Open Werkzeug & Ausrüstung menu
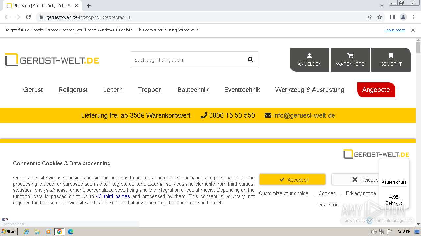The width and height of the screenshot is (421, 236). pyautogui.click(x=310, y=90)
